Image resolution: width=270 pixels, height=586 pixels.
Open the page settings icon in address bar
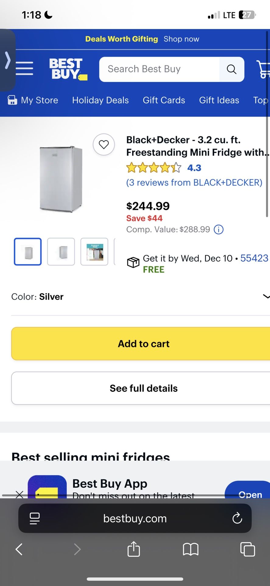tap(34, 518)
